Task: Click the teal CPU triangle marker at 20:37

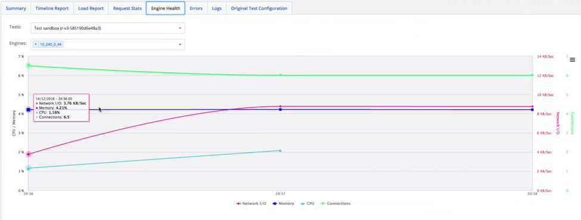Action: pyautogui.click(x=280, y=151)
